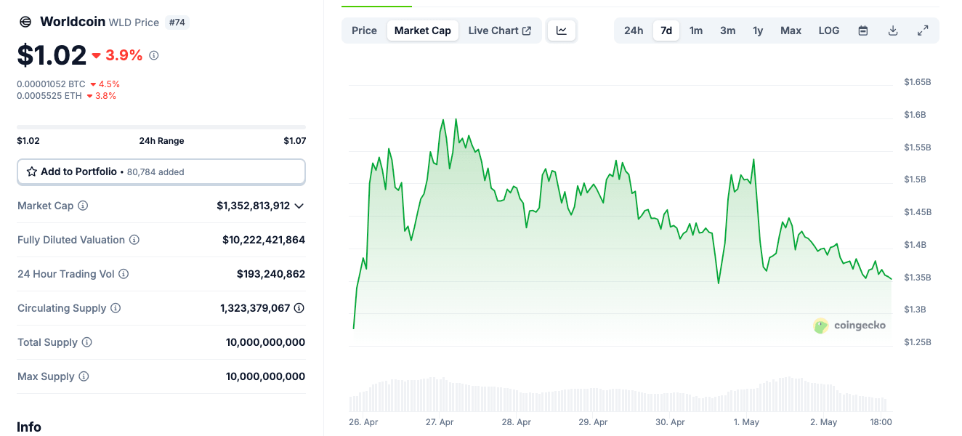Switch chart view to Price
962x436 pixels.
click(364, 31)
